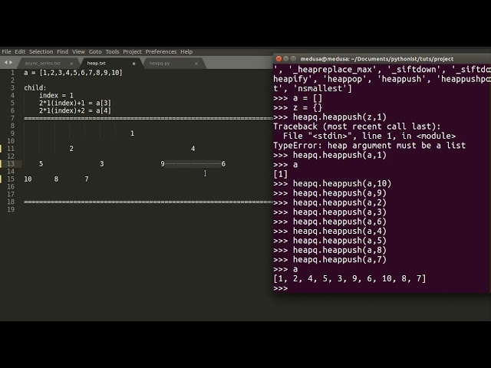Click node '5' on line 13
The width and height of the screenshot is (491, 368).
click(x=41, y=163)
